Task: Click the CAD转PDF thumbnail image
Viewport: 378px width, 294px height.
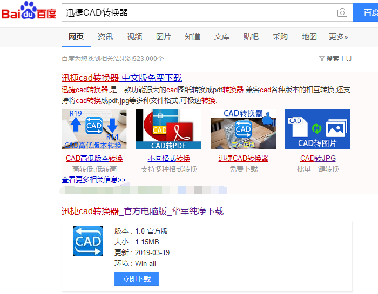Action: tap(168, 129)
